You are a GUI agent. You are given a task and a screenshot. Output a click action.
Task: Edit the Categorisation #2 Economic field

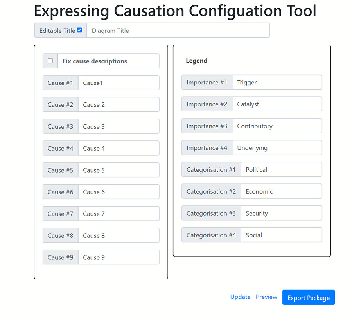point(281,192)
